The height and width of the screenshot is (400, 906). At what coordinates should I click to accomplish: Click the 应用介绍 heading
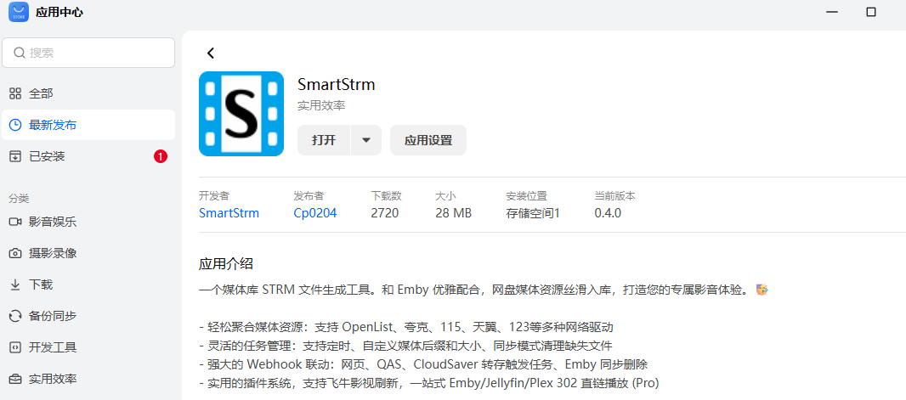[226, 264]
